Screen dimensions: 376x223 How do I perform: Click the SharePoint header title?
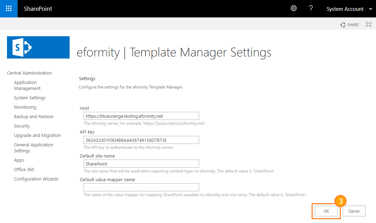coord(38,9)
